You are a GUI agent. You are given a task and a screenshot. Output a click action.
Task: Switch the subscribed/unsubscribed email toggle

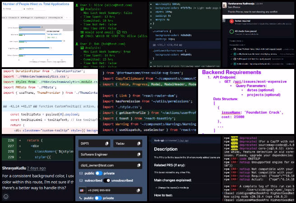click(107, 180)
